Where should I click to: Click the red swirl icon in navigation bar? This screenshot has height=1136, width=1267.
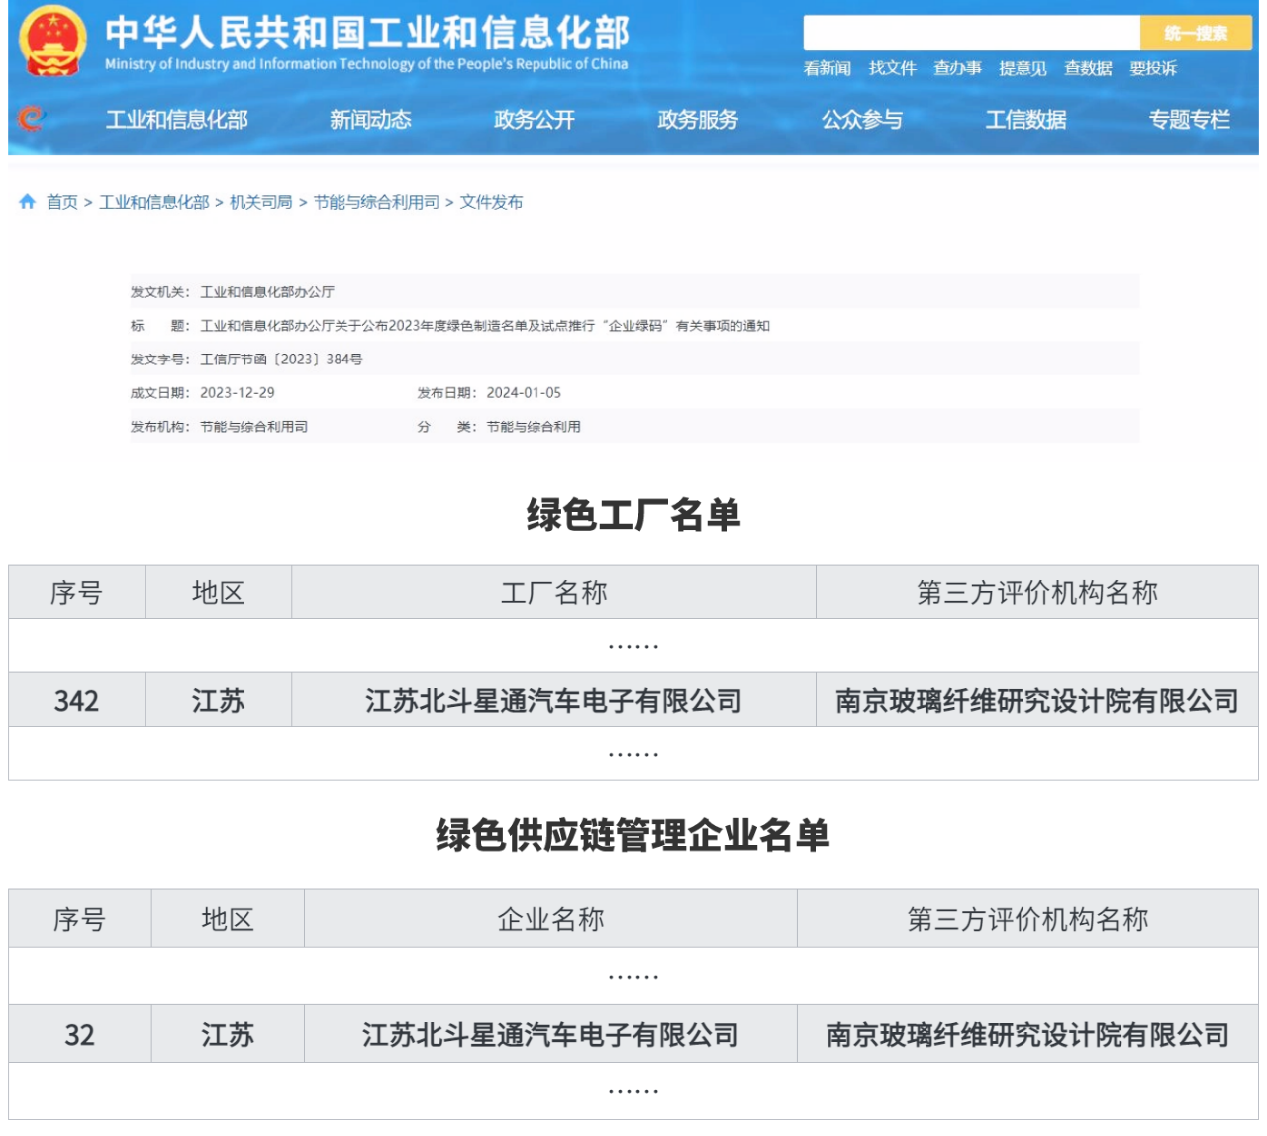point(31,119)
